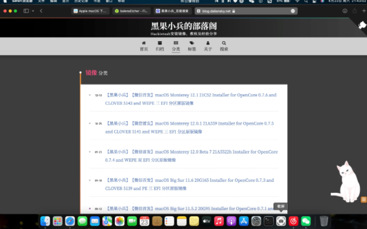The height and width of the screenshot is (229, 367).
Task: Open the Screenshot app in the Dock
Action: (281, 221)
